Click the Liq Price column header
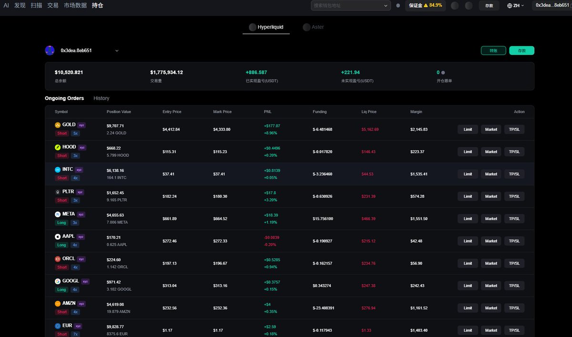The height and width of the screenshot is (337, 572). (369, 112)
